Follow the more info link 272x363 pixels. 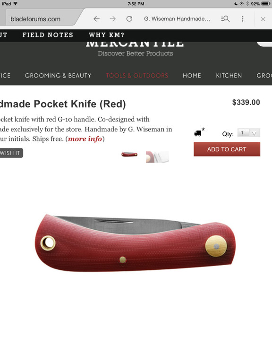point(85,139)
